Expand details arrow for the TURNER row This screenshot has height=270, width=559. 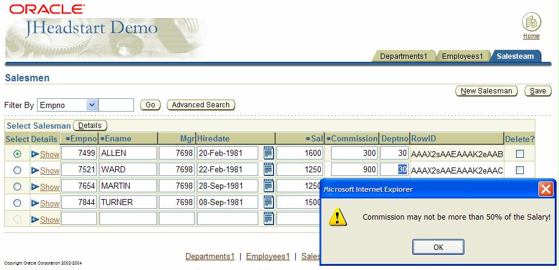[35, 203]
